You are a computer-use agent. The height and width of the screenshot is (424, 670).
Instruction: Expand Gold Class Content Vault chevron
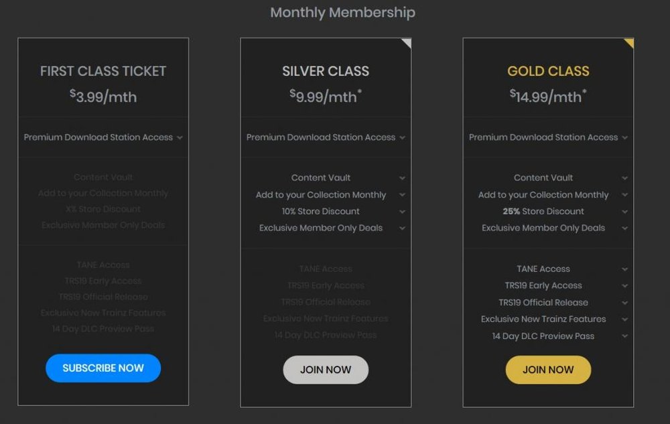click(624, 178)
